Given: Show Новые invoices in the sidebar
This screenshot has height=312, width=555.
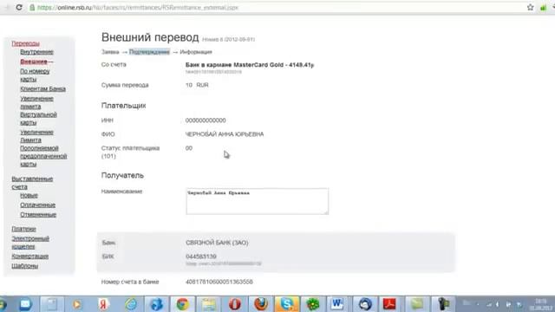Looking at the screenshot, I should point(29,195).
